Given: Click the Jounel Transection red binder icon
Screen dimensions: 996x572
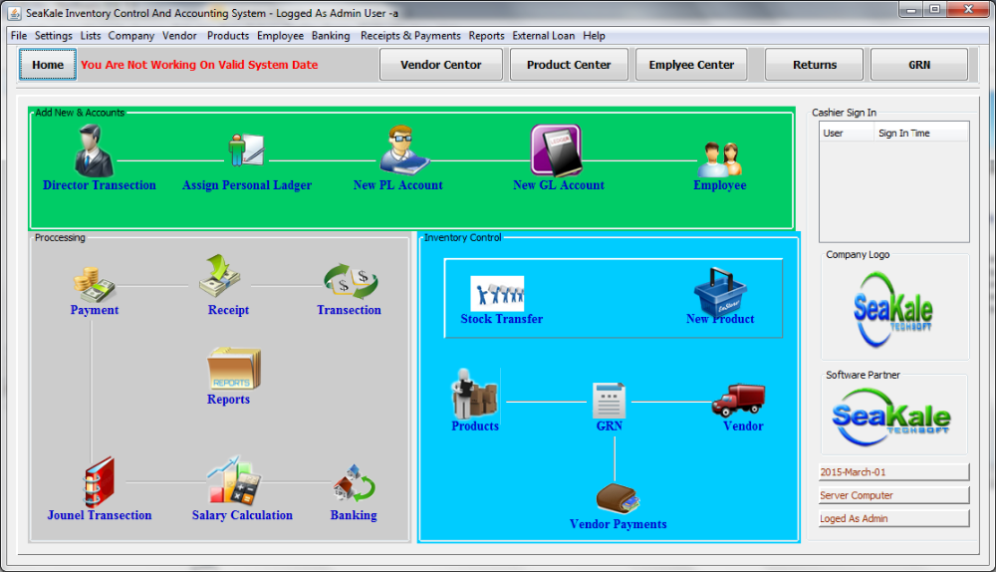Looking at the screenshot, I should point(99,481).
